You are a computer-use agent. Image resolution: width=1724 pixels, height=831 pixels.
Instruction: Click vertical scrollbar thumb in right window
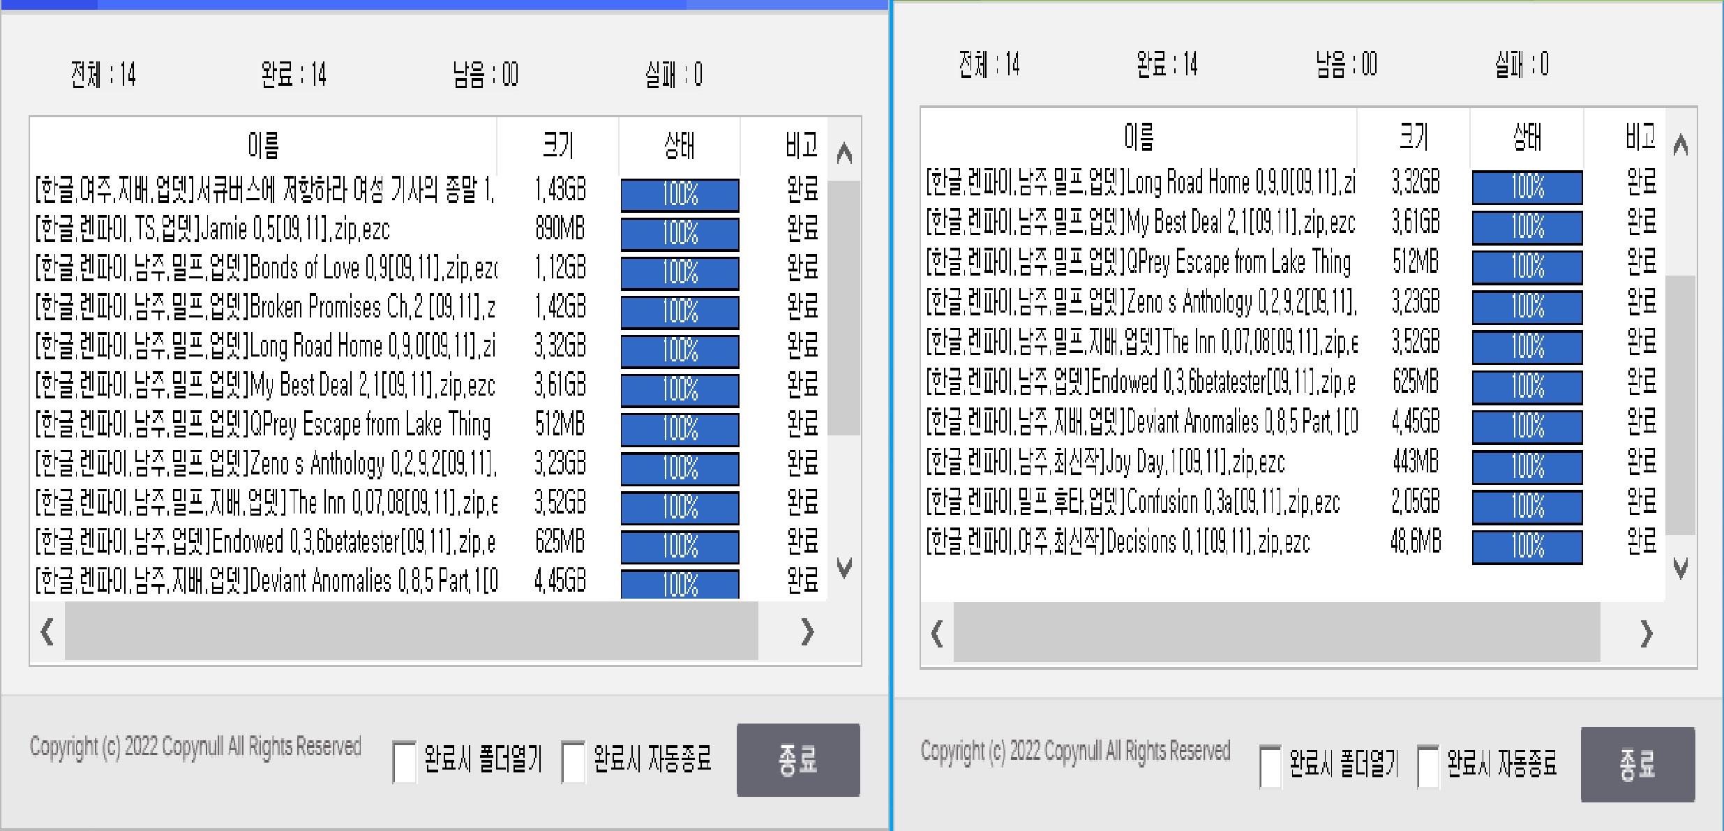[x=1680, y=405]
